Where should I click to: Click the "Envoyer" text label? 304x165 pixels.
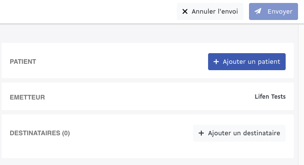280,11
